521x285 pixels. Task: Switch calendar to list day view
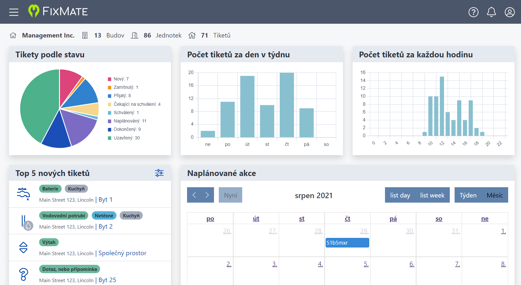coord(400,195)
